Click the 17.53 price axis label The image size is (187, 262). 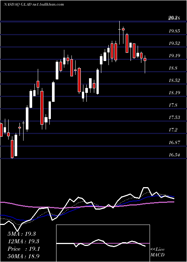click(x=174, y=118)
